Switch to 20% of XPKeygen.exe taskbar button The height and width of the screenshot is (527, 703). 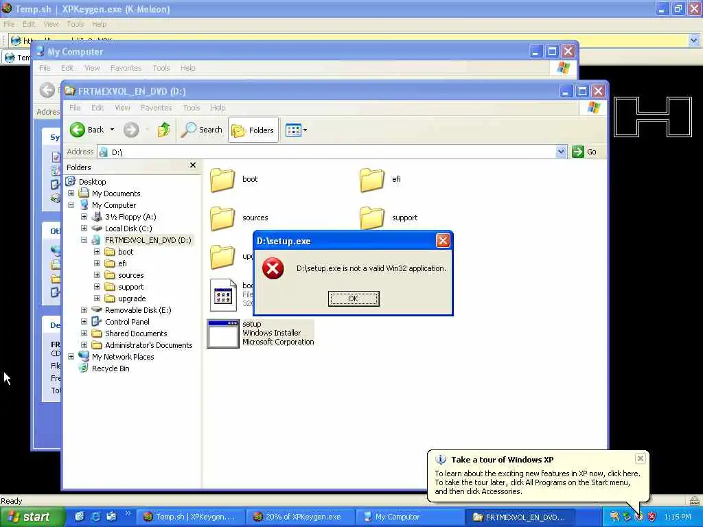(301, 517)
